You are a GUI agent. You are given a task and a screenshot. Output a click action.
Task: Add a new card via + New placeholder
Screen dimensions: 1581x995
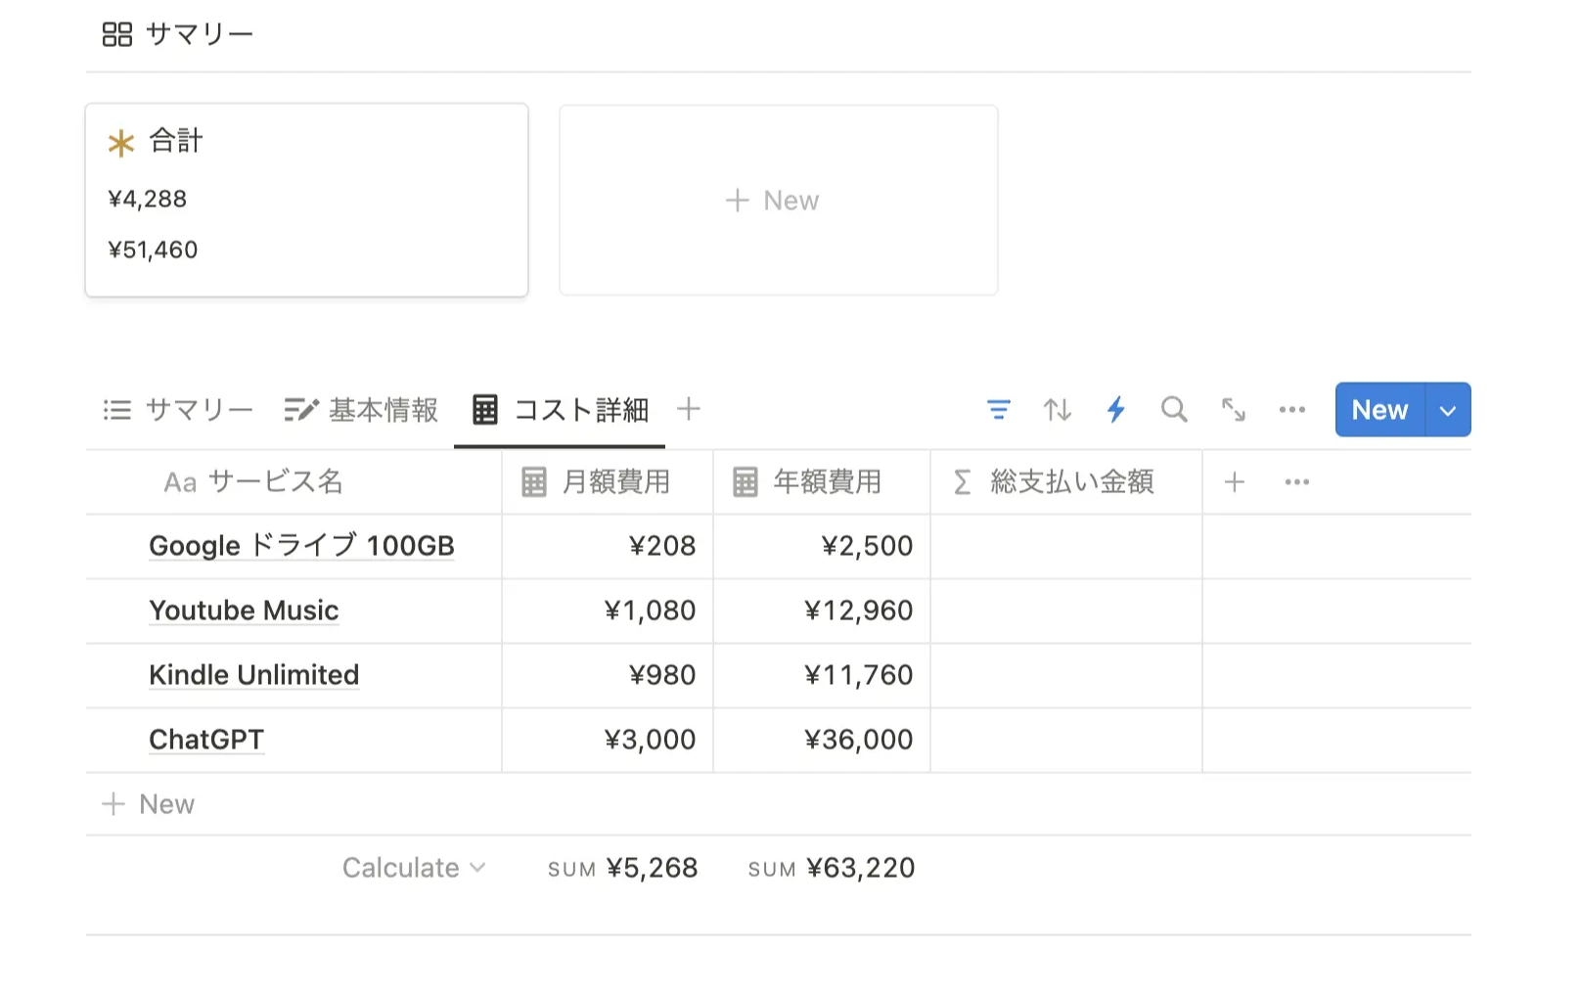778,201
